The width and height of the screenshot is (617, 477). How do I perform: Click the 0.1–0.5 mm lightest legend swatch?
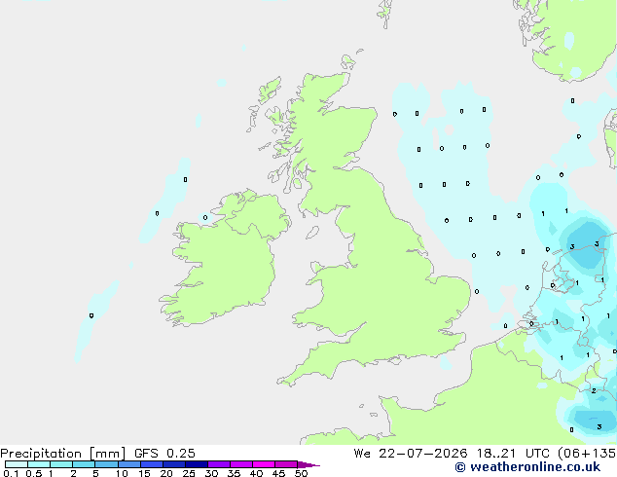click(17, 464)
